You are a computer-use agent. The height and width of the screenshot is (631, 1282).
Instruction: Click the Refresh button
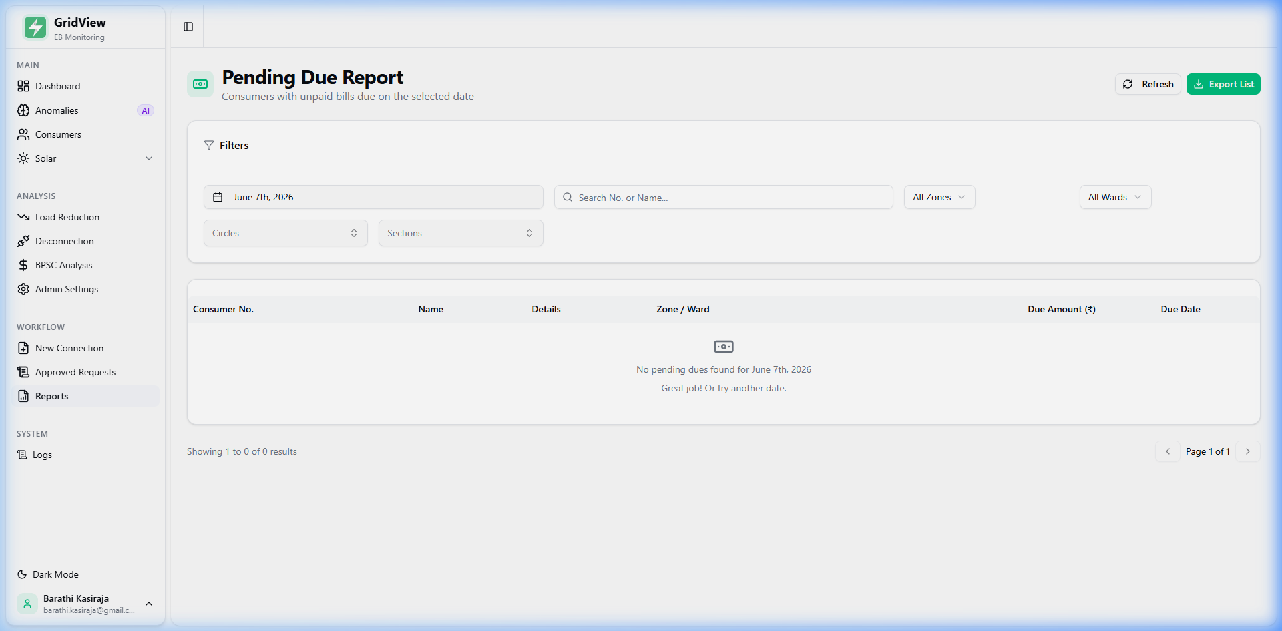click(x=1148, y=84)
